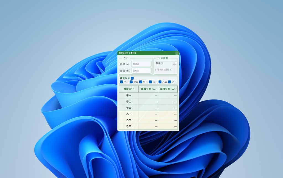Uncheck the 乙一 checkbox

point(150,82)
